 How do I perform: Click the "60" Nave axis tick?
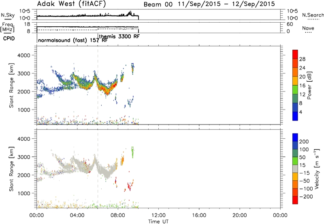pyautogui.click(x=290, y=24)
